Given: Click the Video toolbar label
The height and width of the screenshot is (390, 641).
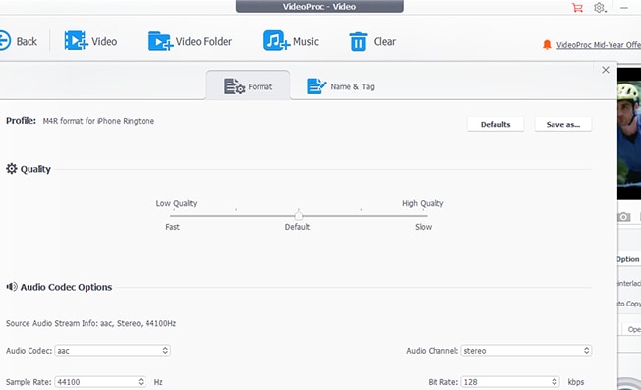Looking at the screenshot, I should (x=104, y=41).
